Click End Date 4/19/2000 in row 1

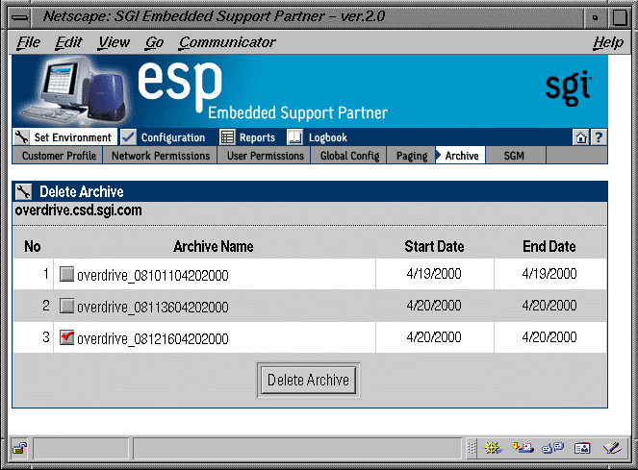point(549,274)
